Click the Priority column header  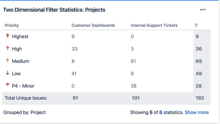click(x=12, y=25)
